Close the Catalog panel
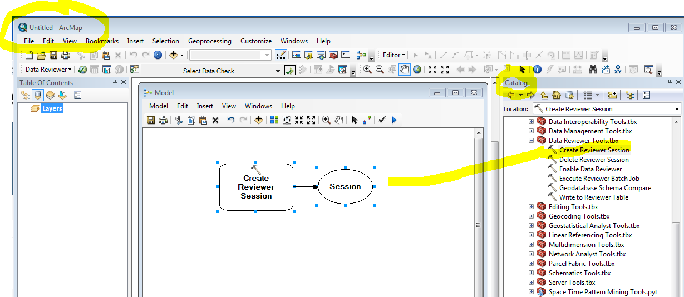Viewport: 684px width, 297px height. [678, 82]
